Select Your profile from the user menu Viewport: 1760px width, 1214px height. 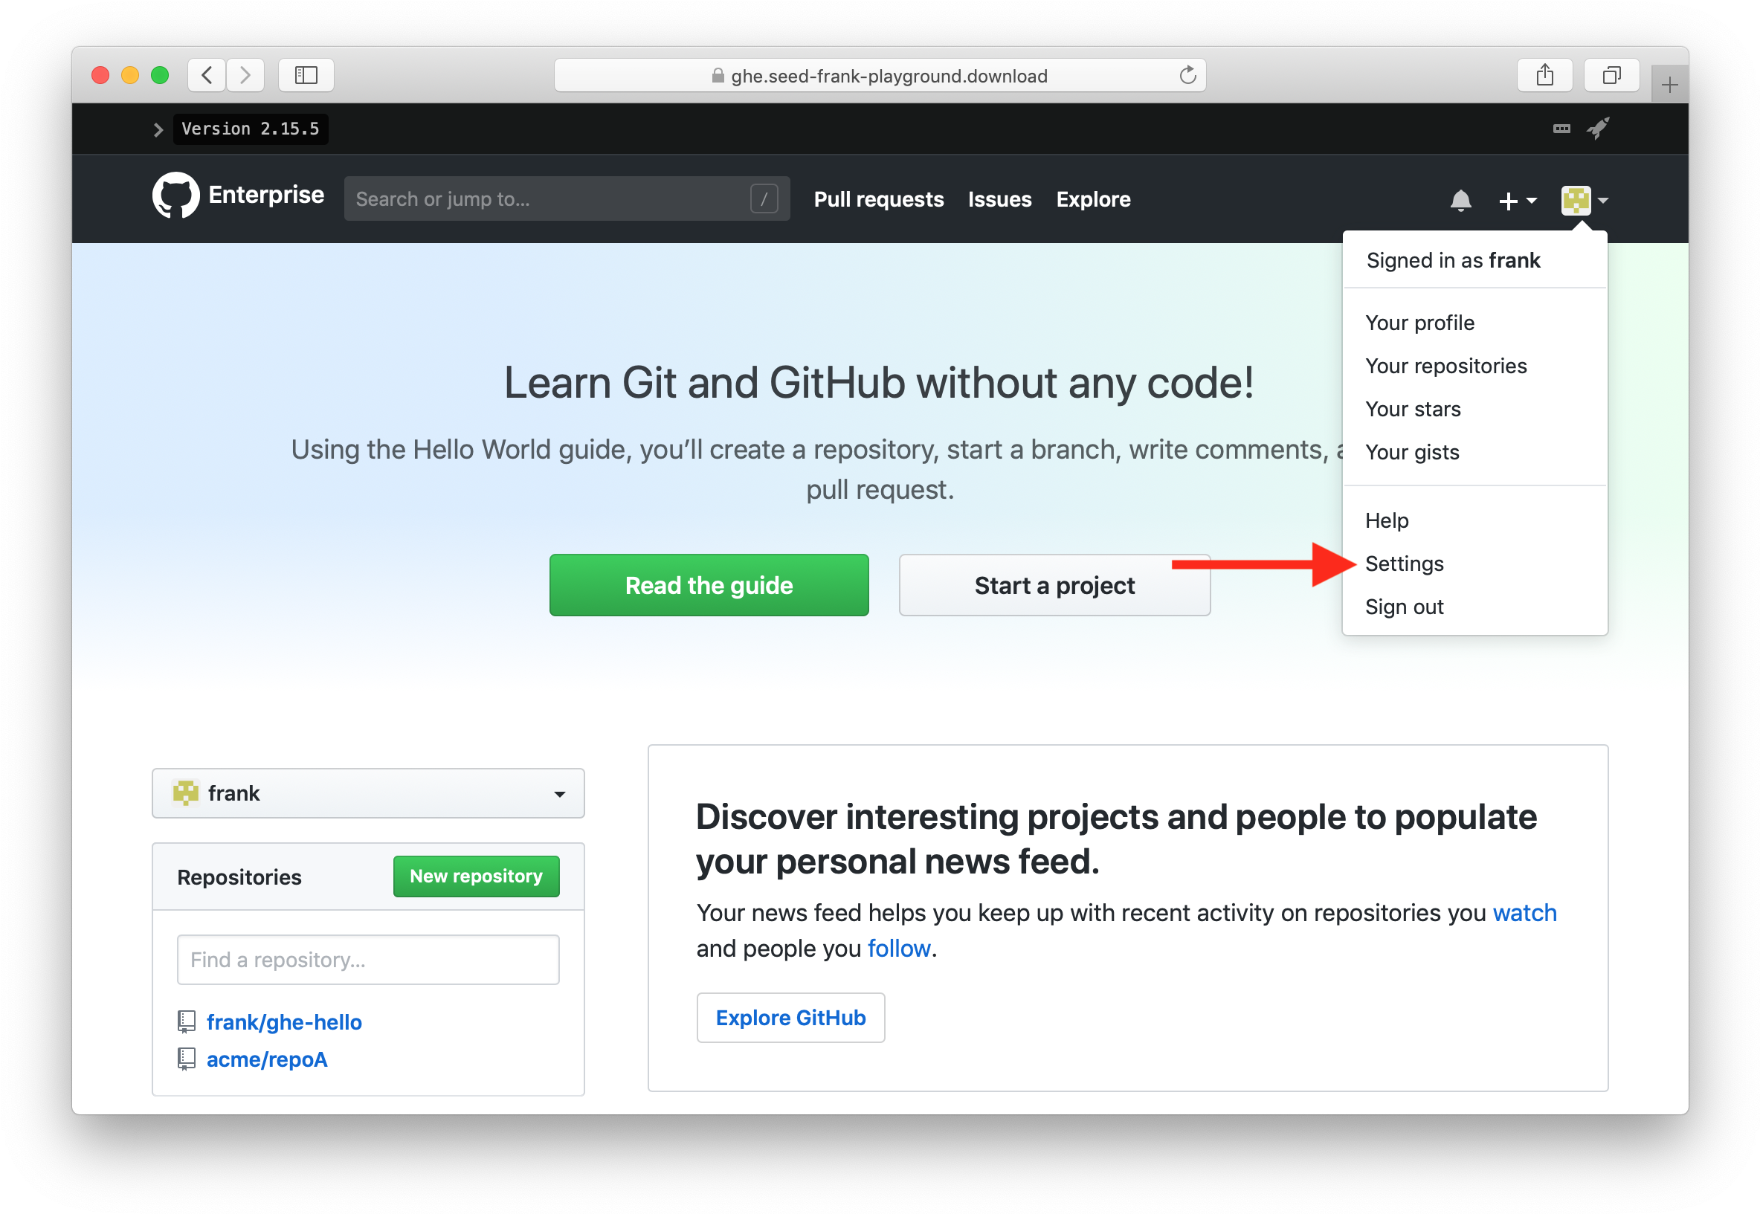(x=1474, y=323)
